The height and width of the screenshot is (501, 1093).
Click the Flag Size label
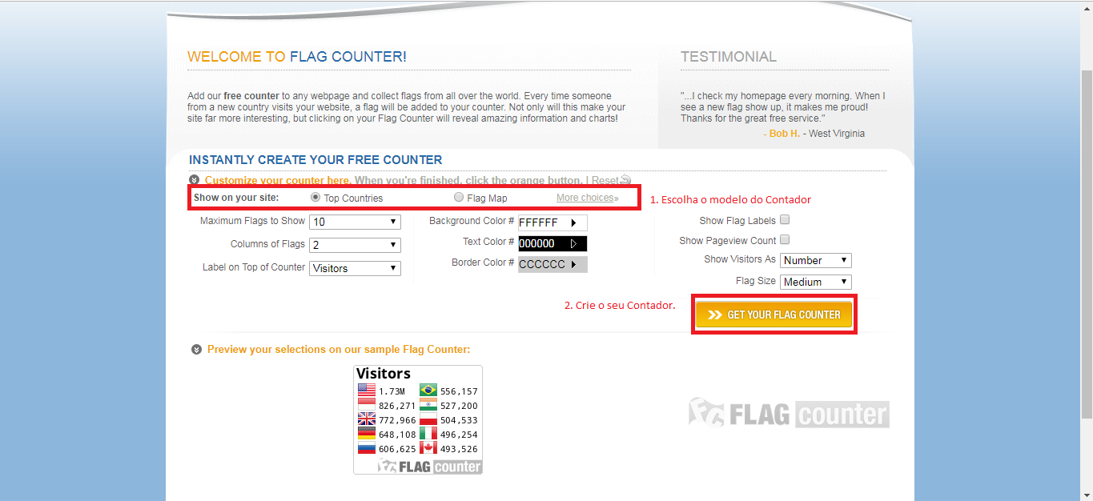pyautogui.click(x=756, y=281)
